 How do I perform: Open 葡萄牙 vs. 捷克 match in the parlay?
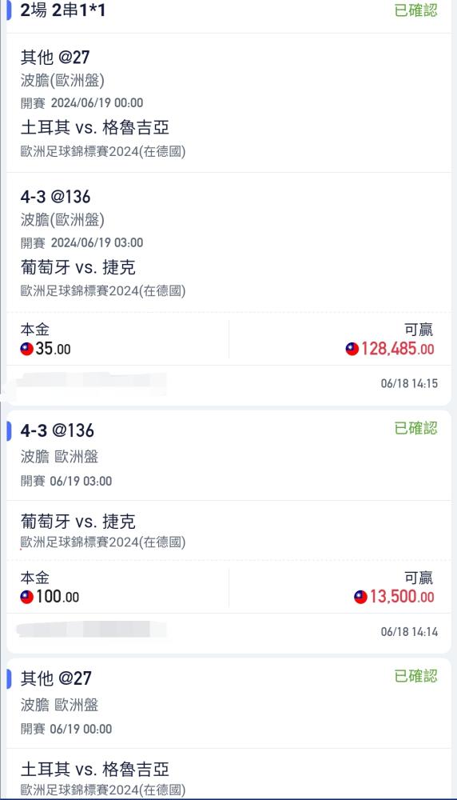tap(78, 267)
